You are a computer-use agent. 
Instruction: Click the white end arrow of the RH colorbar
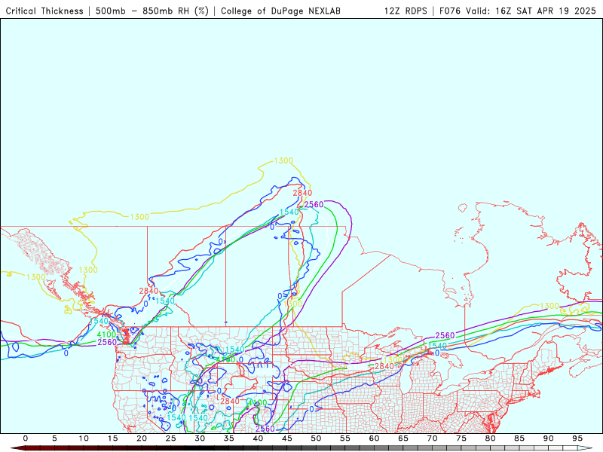586,448
